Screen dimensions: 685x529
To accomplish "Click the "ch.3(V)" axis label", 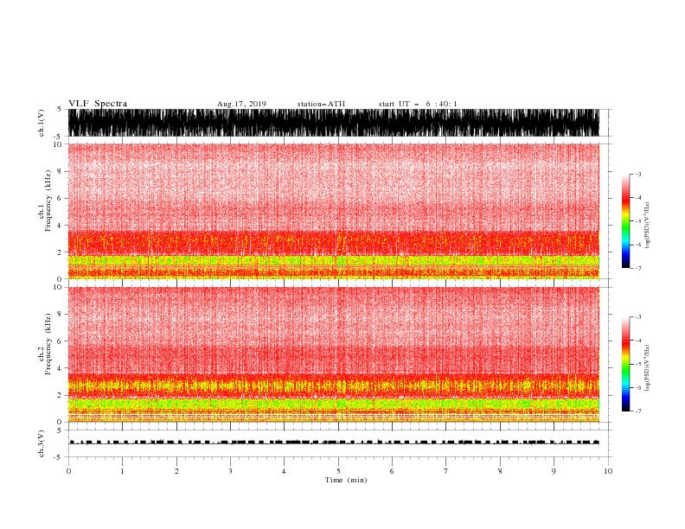I will [42, 443].
